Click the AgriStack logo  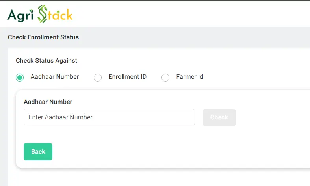click(x=40, y=15)
